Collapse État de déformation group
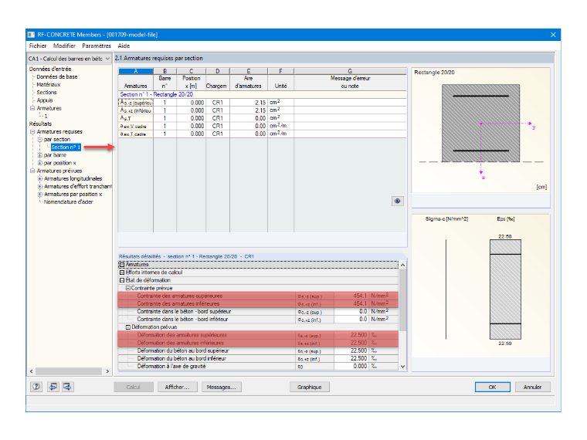The height and width of the screenshot is (440, 587). pos(122,280)
